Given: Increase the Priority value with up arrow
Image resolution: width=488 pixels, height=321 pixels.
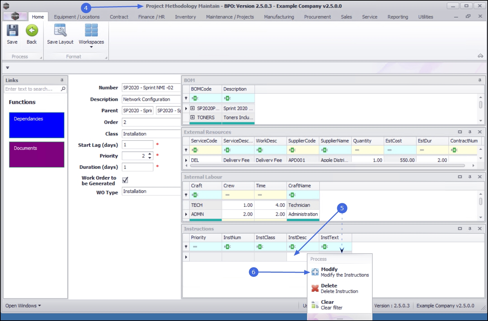Looking at the screenshot, I should point(150,154).
